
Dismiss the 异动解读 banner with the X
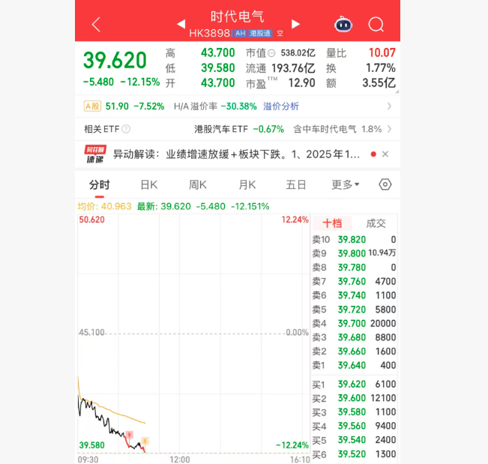point(385,154)
